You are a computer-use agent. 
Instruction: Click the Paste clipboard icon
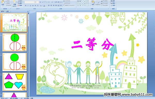tap(3, 3)
